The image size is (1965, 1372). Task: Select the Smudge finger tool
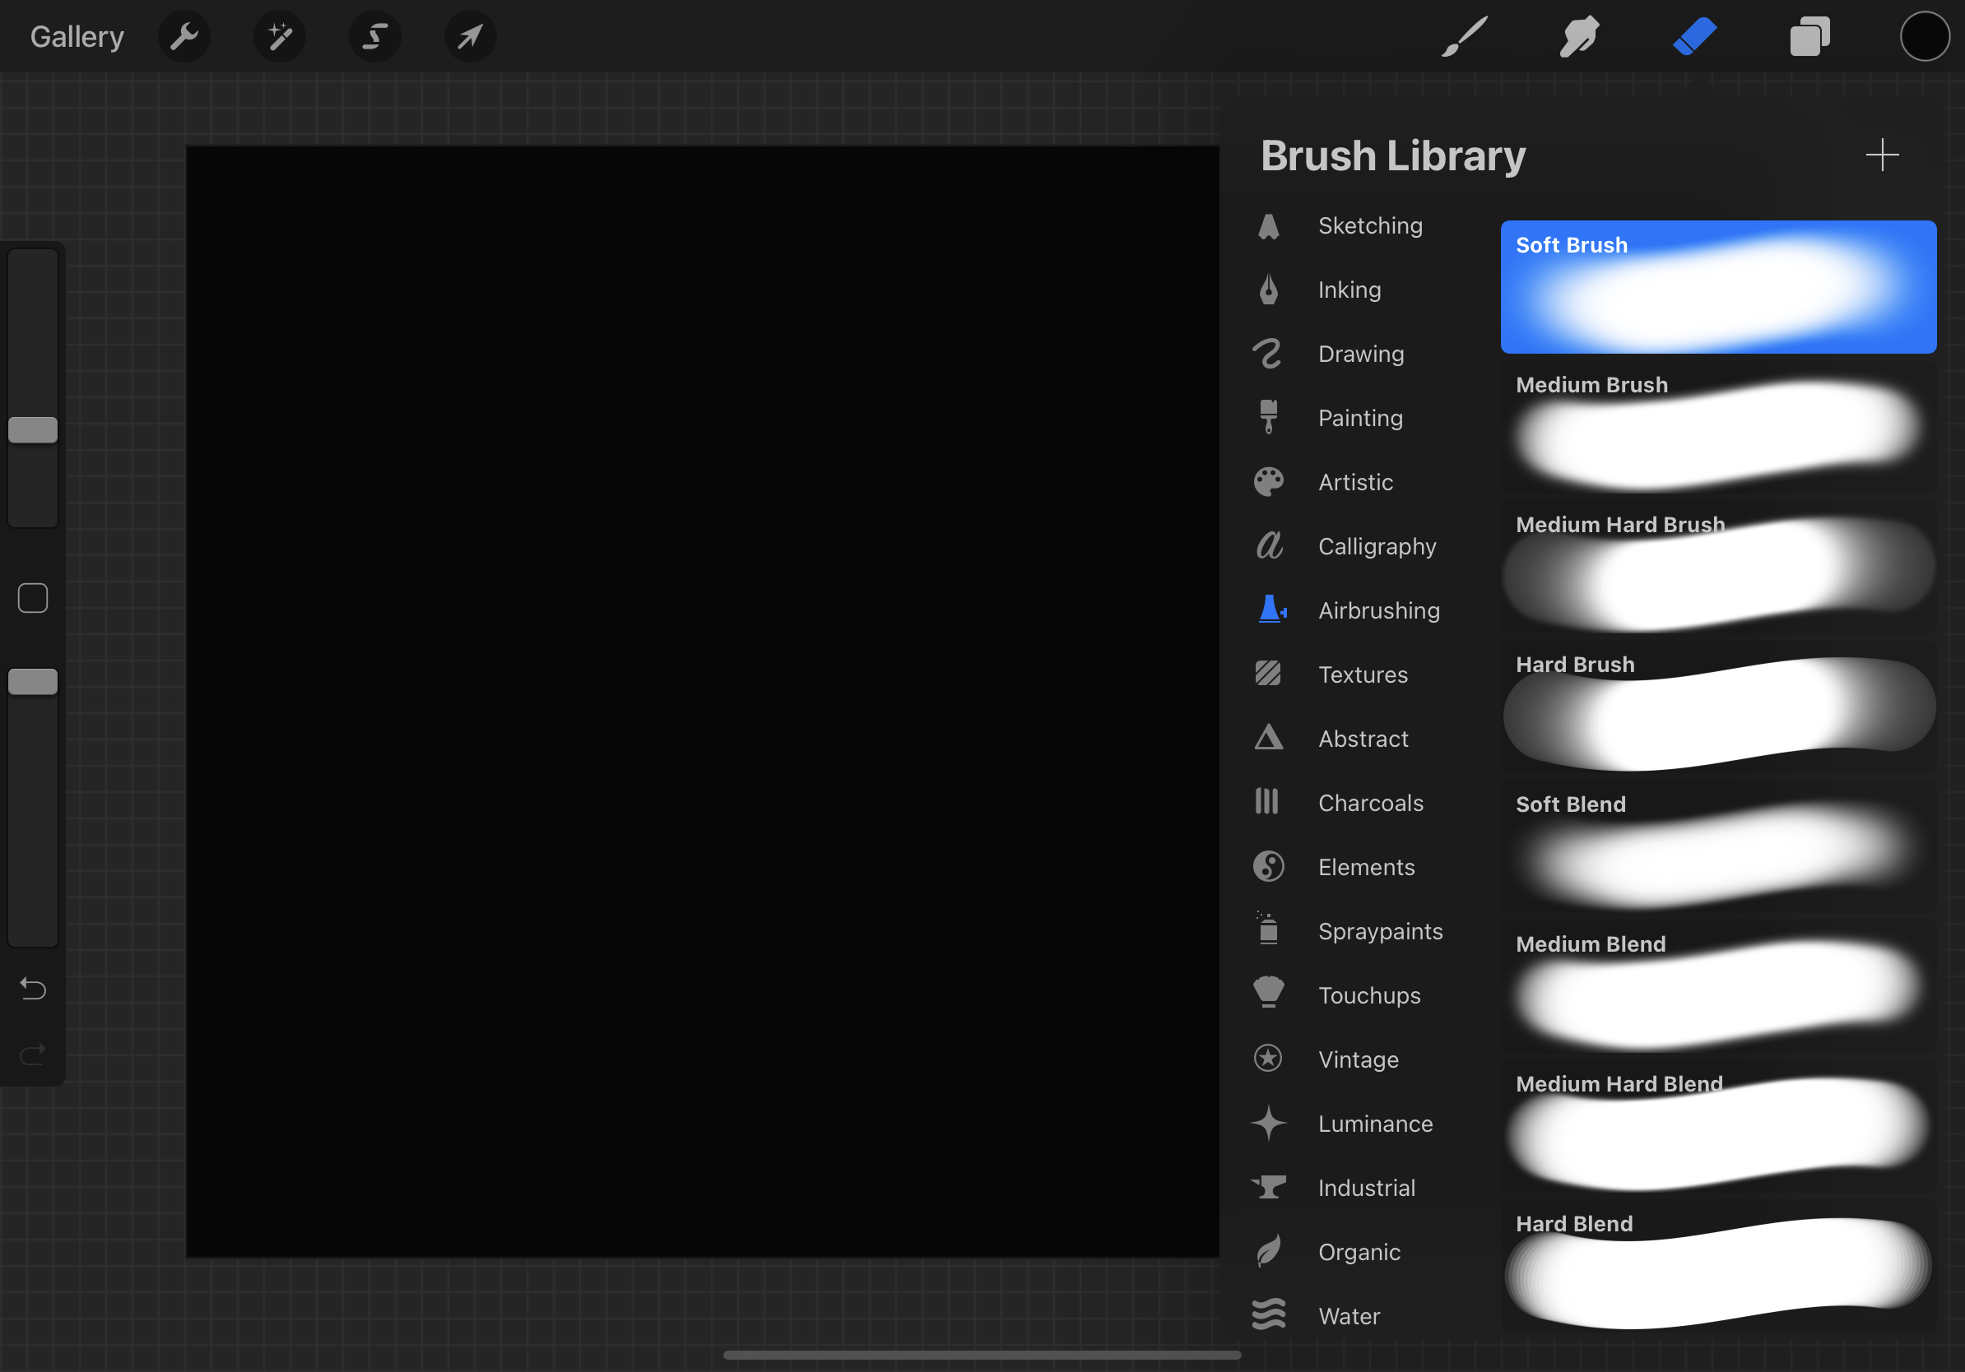(x=1579, y=37)
